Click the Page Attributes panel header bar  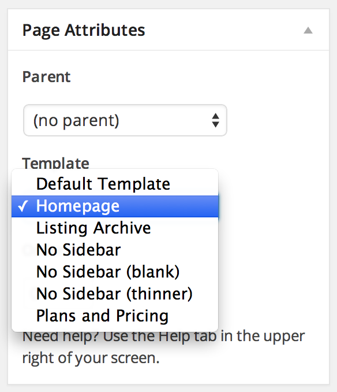point(168,30)
